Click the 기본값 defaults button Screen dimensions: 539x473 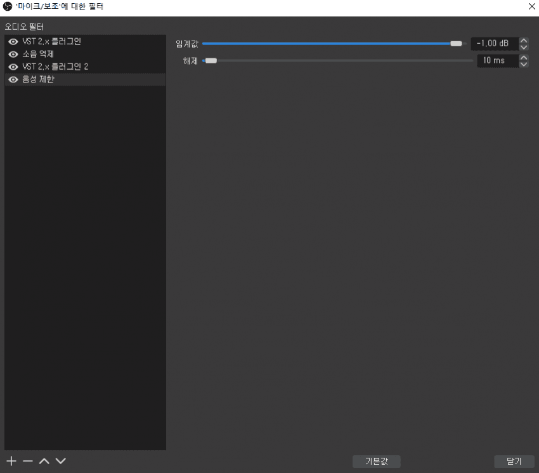(x=377, y=462)
